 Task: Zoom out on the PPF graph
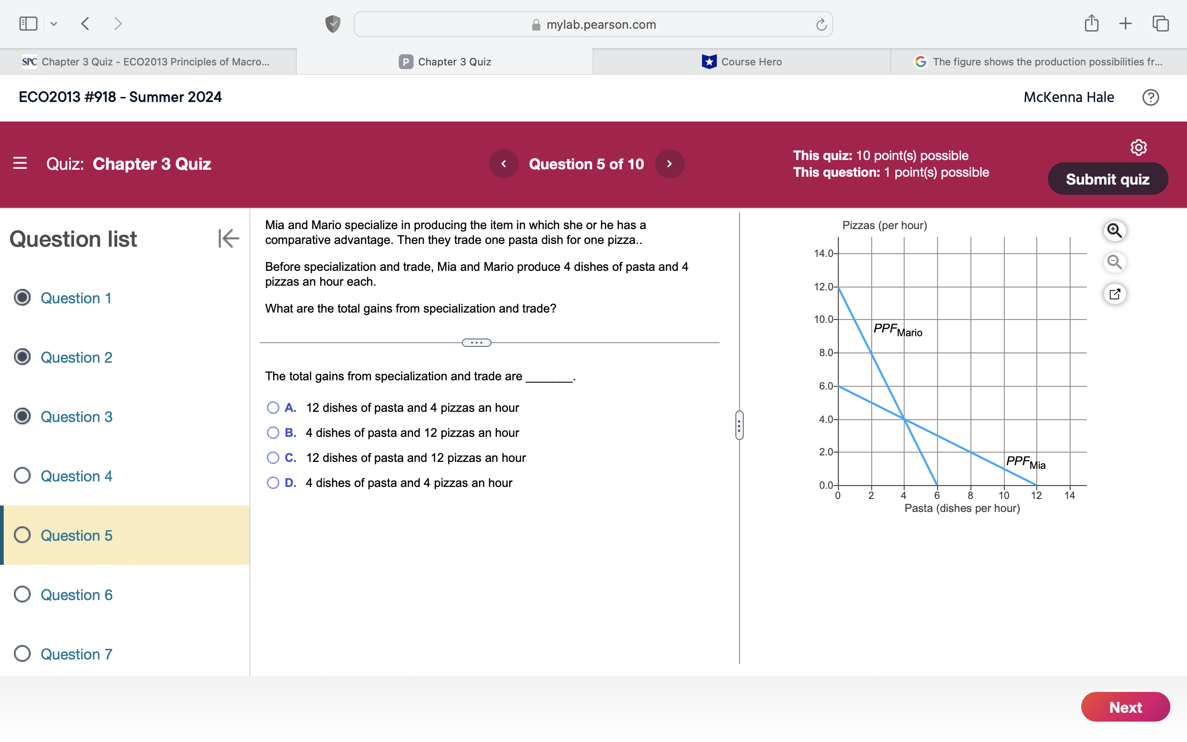pyautogui.click(x=1114, y=262)
